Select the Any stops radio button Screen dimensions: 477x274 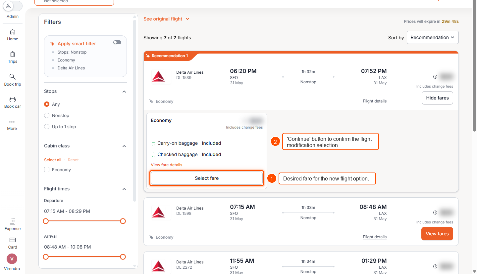coord(47,104)
